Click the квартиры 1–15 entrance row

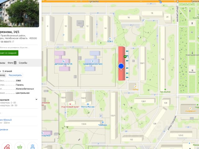8,103
